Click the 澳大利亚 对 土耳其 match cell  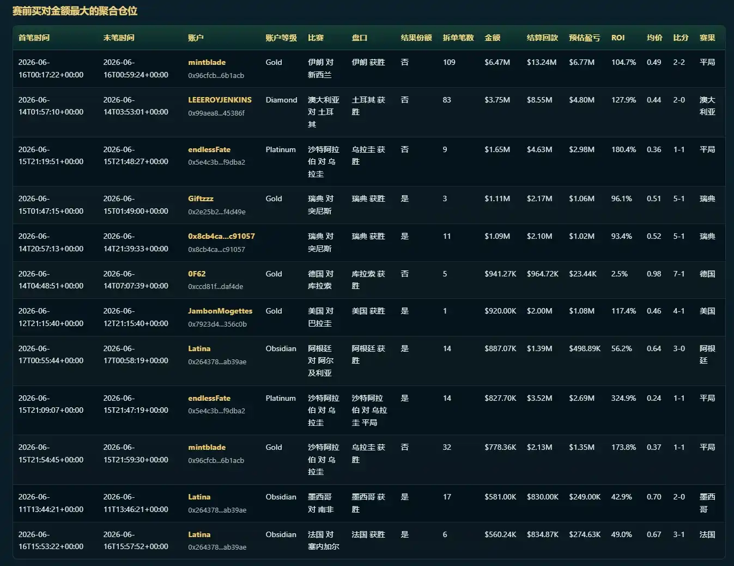324,112
